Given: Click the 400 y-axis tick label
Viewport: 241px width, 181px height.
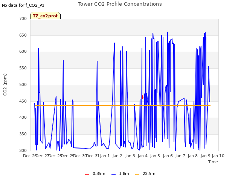Looking at the screenshot, I should click(x=23, y=118).
